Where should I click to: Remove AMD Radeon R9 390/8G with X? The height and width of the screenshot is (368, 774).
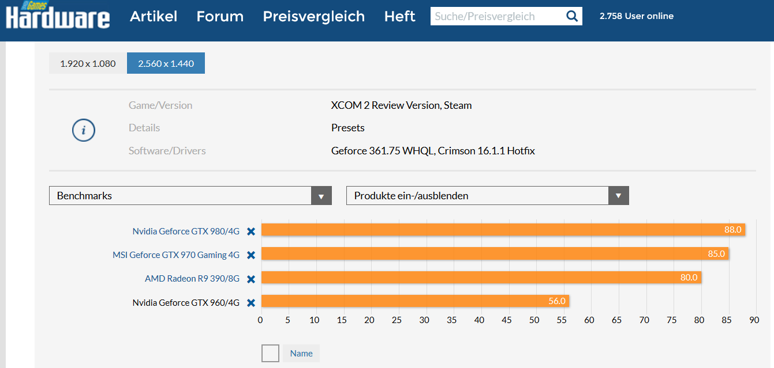pyautogui.click(x=251, y=279)
